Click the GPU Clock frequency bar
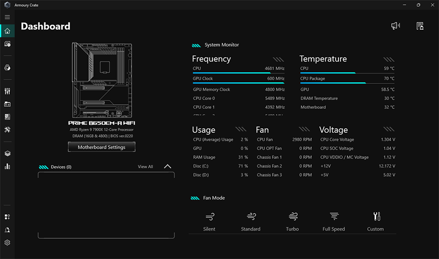 tap(238, 83)
